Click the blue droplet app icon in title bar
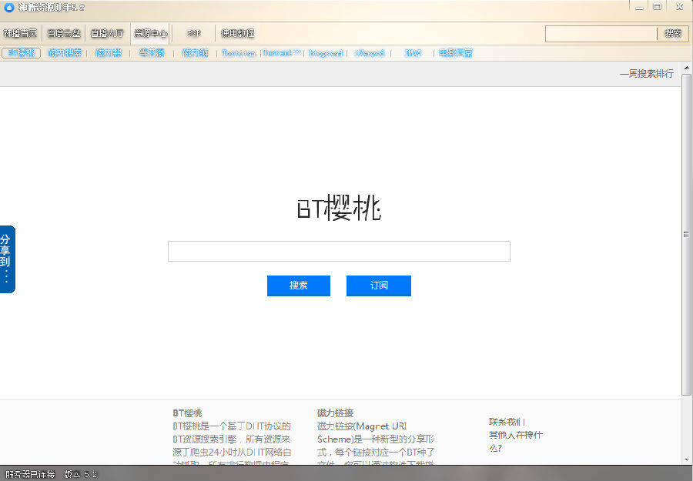 tap(9, 8)
